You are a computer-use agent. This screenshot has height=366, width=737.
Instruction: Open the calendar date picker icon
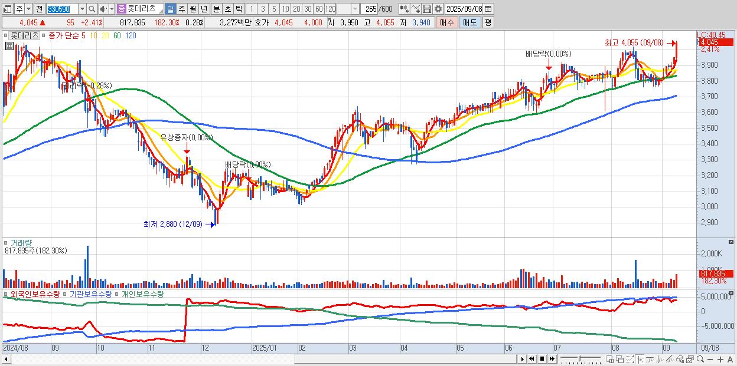(x=488, y=9)
